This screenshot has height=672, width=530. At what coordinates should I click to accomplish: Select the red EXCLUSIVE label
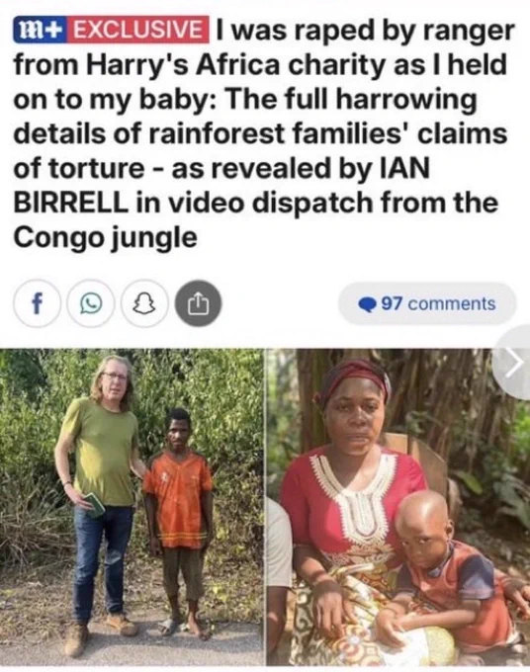click(x=138, y=30)
